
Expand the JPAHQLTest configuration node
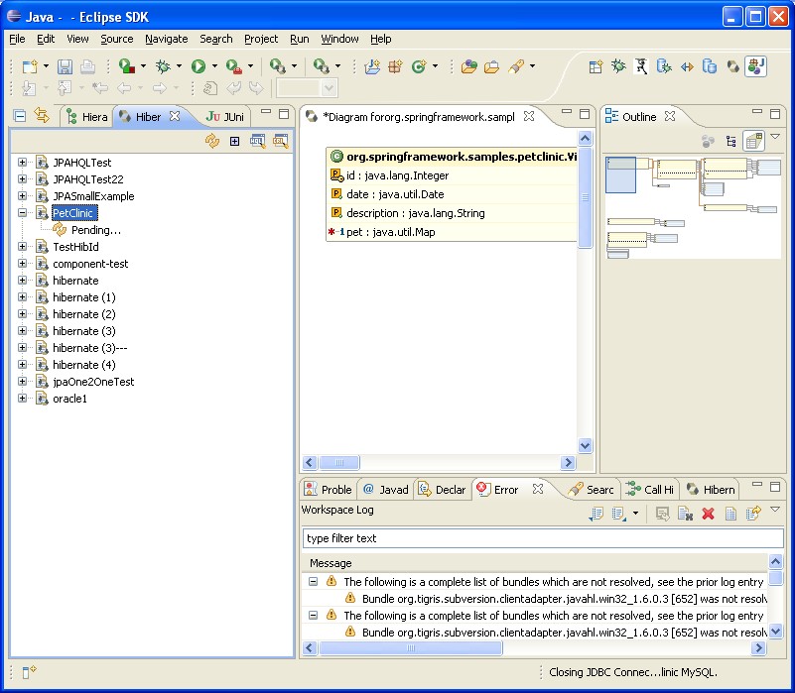coord(23,163)
